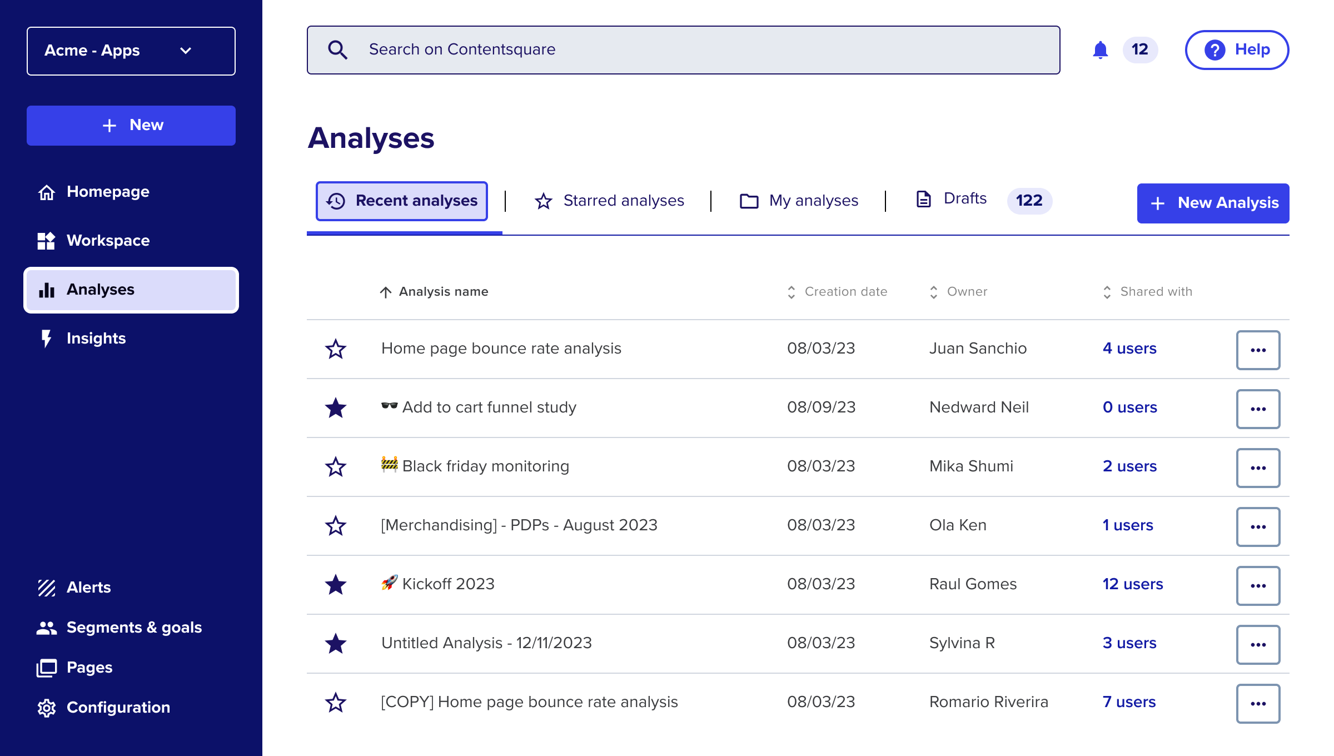The image size is (1334, 756).
Task: Open the 12 users shared link
Action: 1132,584
